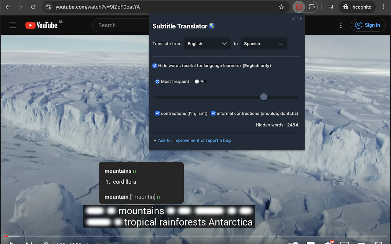This screenshot has height=244, width=391.
Task: Disable the contractions (I'm, isn't) checkbox
Action: pos(158,113)
